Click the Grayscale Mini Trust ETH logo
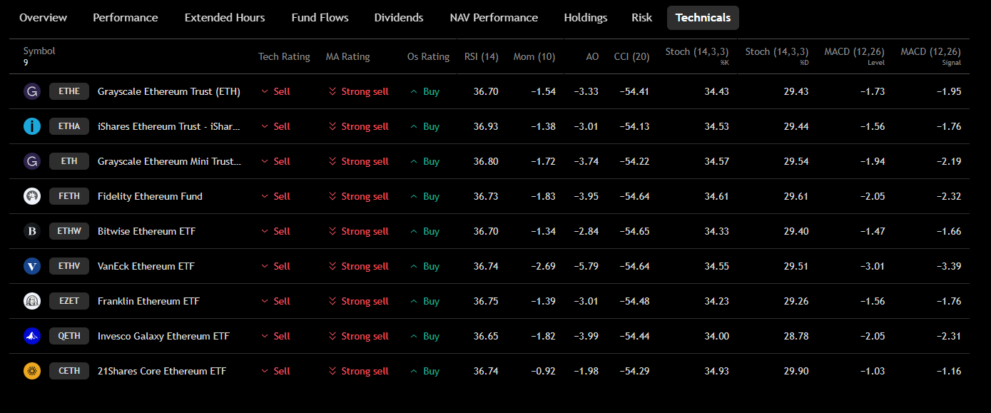Screen dimensions: 991x413 click(x=32, y=161)
